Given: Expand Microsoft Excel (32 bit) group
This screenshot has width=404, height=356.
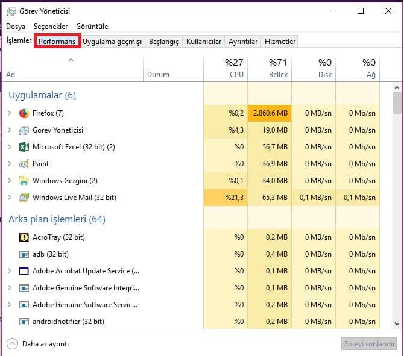Looking at the screenshot, I should 10,147.
